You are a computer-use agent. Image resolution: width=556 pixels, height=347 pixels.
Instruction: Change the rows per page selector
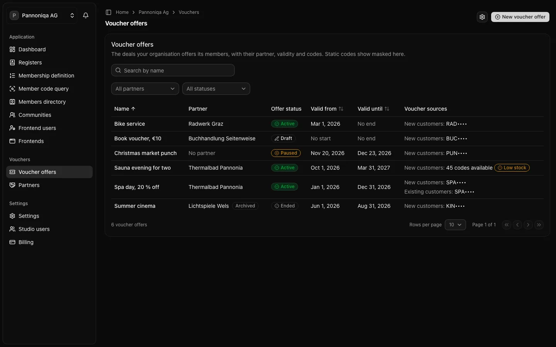[x=455, y=225]
